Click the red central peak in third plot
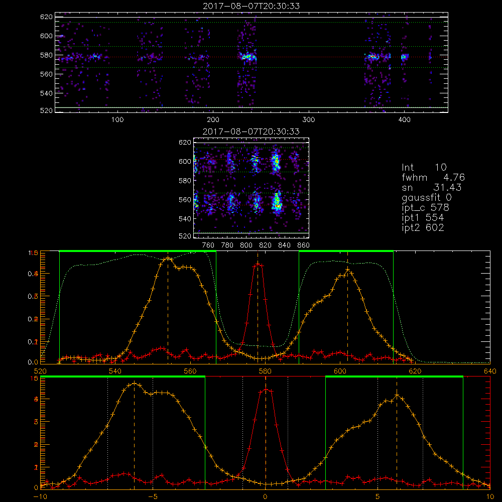Screen dimensions: 502x502 point(258,265)
